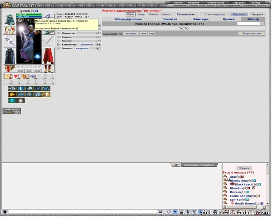Image resolution: width=272 pixels, height=217 pixels.
Task: Click the red trousers leggings slot
Action: coord(48,56)
